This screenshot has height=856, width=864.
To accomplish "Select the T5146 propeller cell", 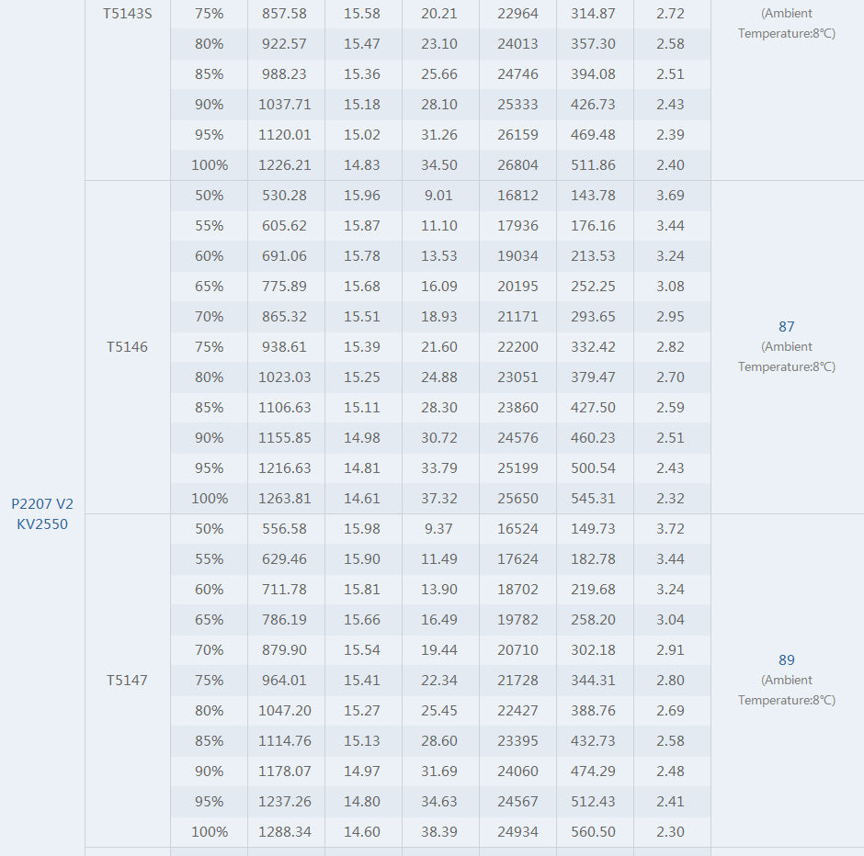I will click(x=127, y=347).
